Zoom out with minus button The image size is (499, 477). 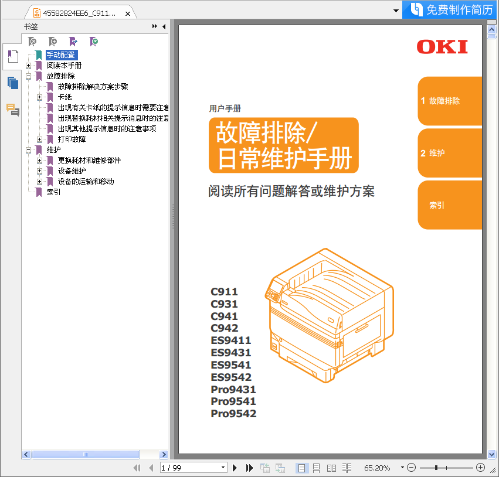tap(411, 468)
